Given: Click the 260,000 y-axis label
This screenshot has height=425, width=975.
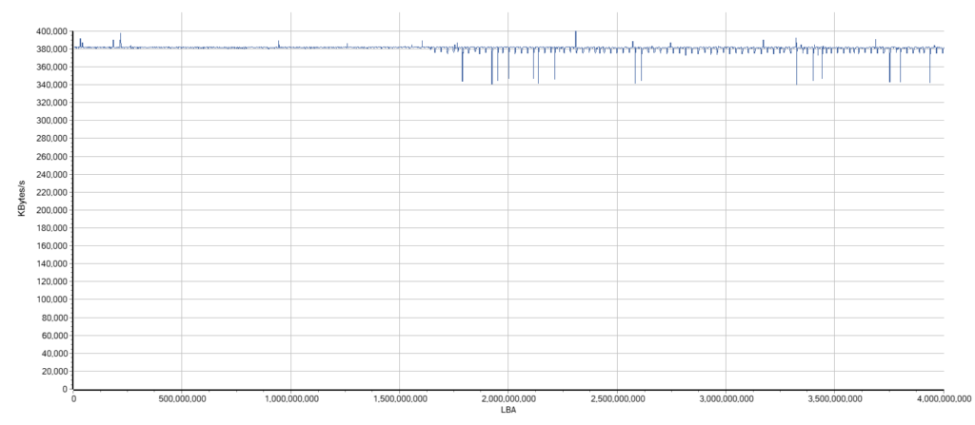Looking at the screenshot, I should [x=53, y=157].
